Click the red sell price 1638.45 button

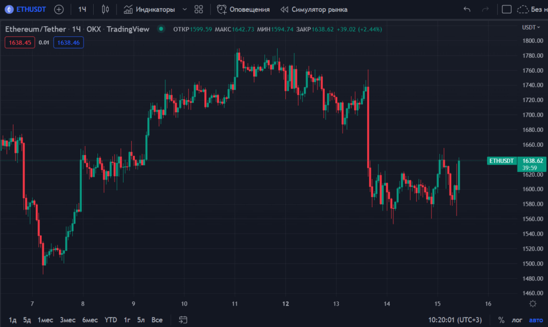[20, 42]
